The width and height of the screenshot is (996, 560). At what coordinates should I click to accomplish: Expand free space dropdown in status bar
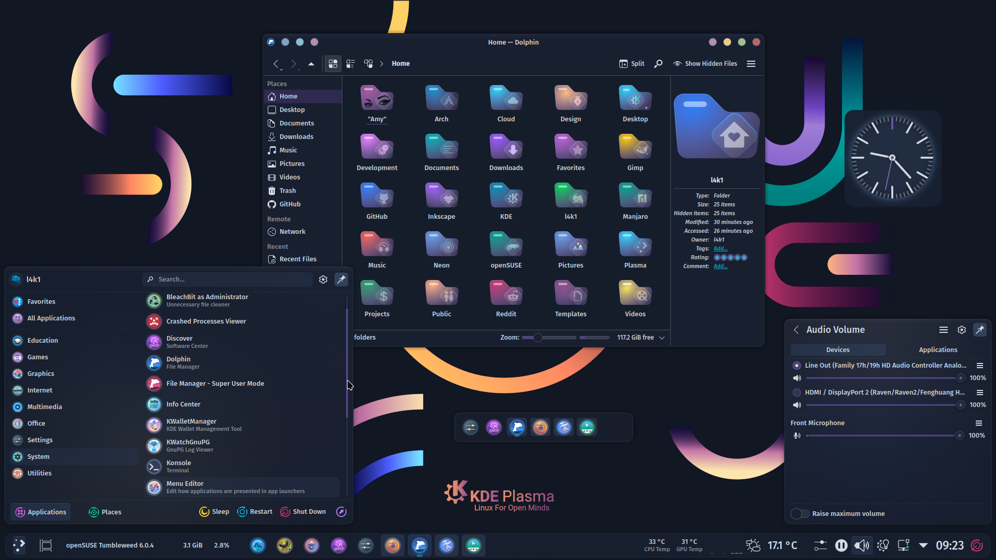tap(662, 338)
